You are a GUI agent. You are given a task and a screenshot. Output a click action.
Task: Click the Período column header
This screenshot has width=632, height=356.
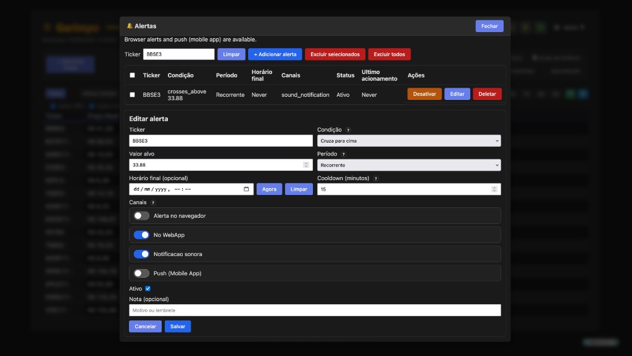pos(227,75)
